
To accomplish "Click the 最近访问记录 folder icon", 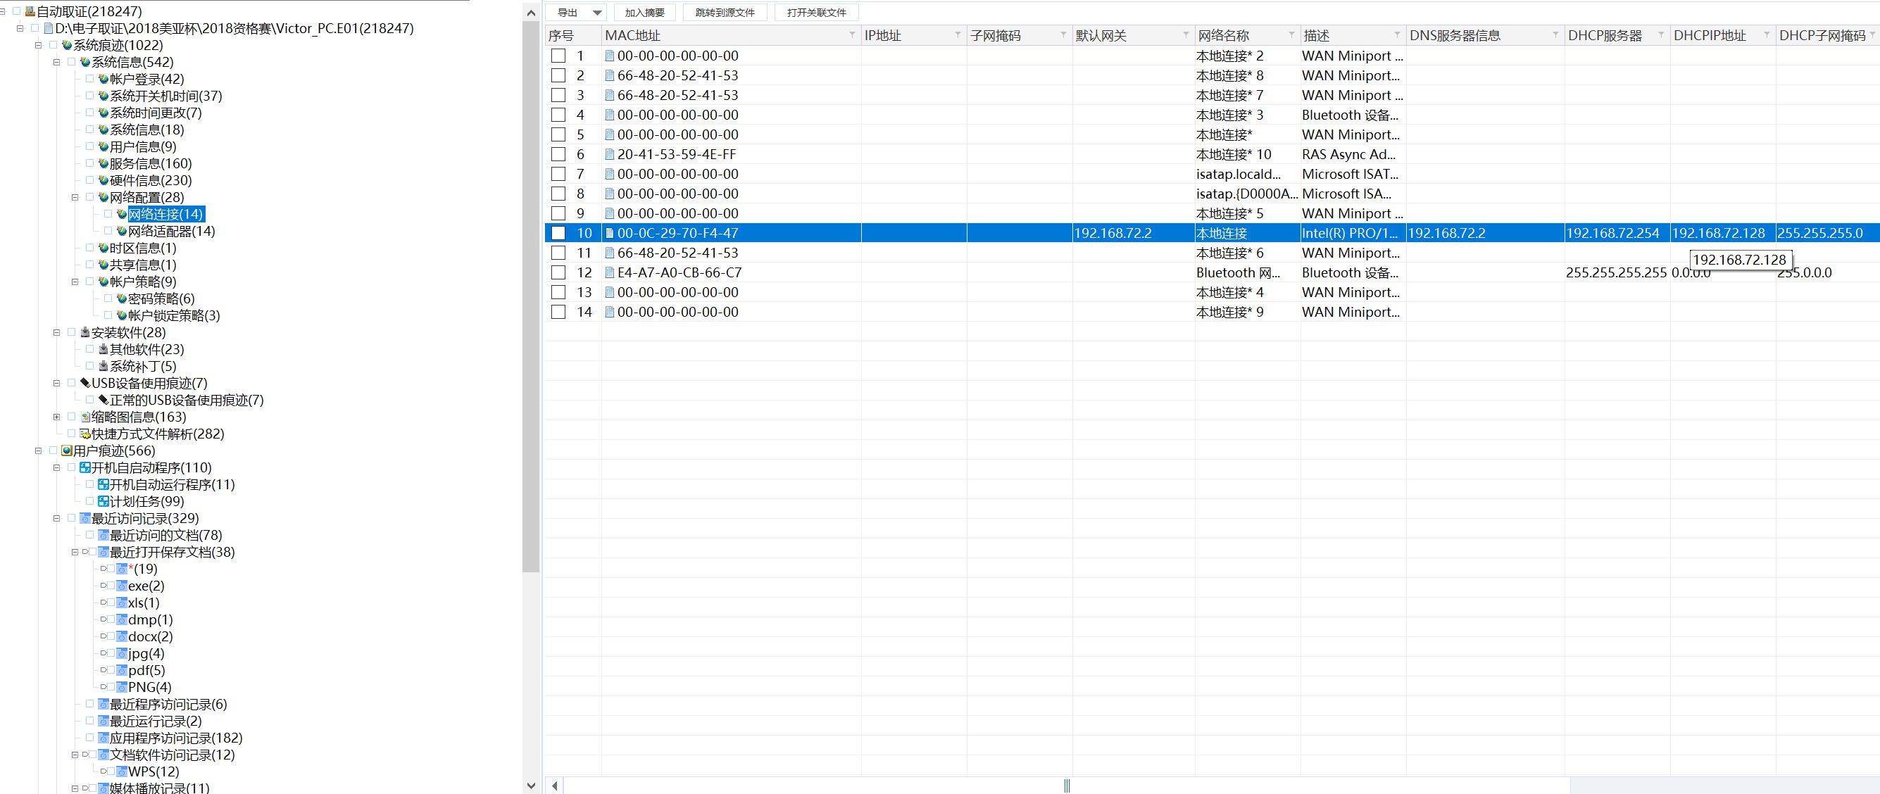I will (84, 519).
